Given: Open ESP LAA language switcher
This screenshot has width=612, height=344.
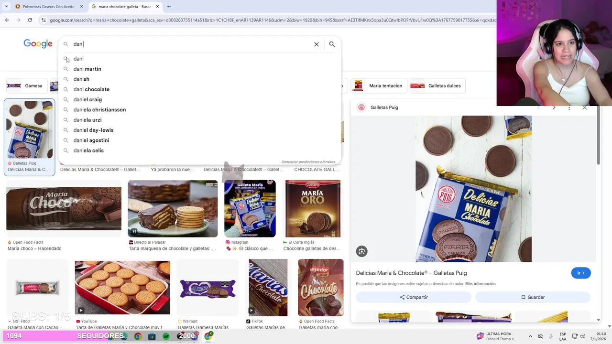Looking at the screenshot, I should pyautogui.click(x=563, y=336).
